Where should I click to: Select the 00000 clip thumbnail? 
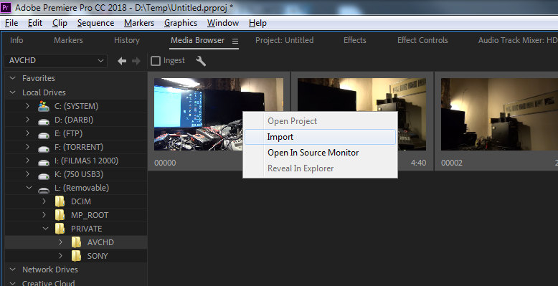198,114
